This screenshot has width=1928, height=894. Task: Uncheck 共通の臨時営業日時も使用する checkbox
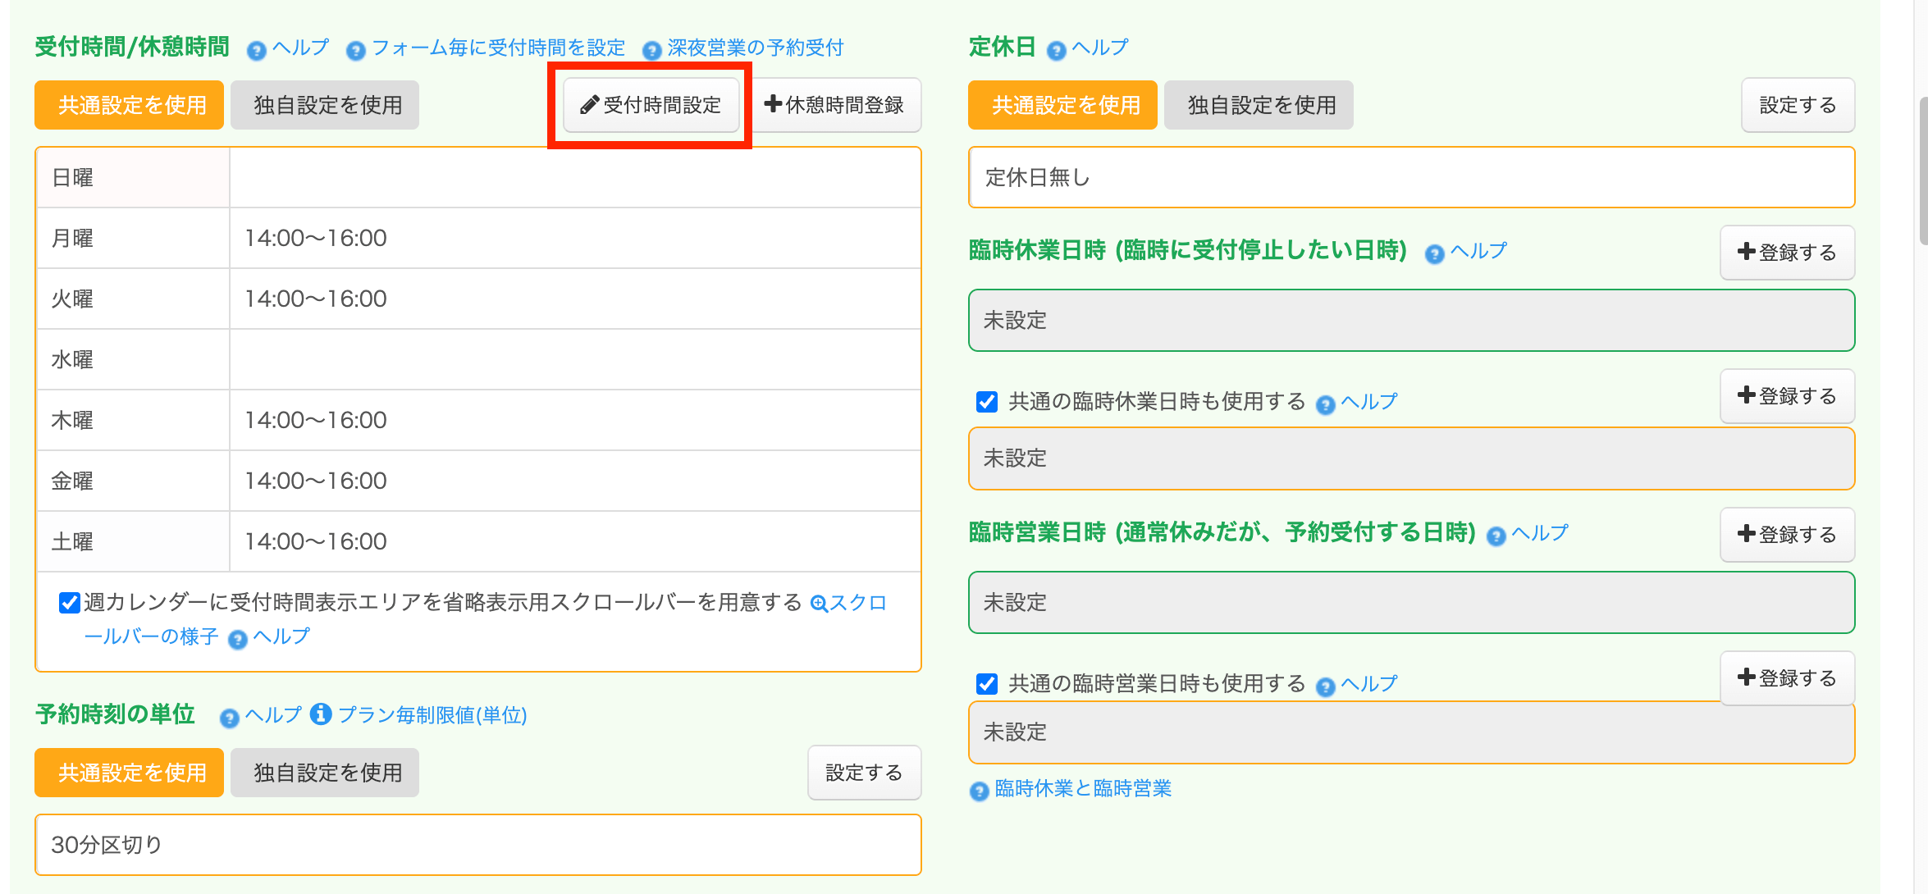pos(987,684)
